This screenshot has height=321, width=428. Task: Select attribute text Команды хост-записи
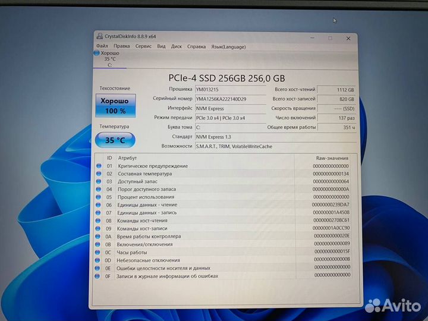pyautogui.click(x=142, y=228)
